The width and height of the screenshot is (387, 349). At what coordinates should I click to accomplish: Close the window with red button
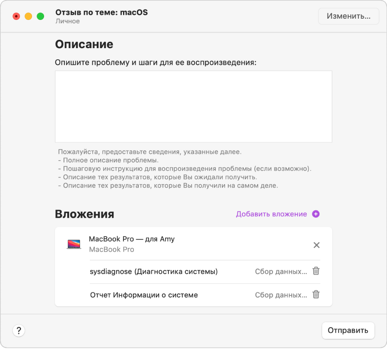[16, 16]
